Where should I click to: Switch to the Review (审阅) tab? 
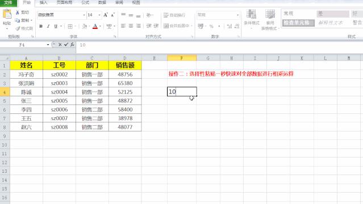click(x=119, y=2)
